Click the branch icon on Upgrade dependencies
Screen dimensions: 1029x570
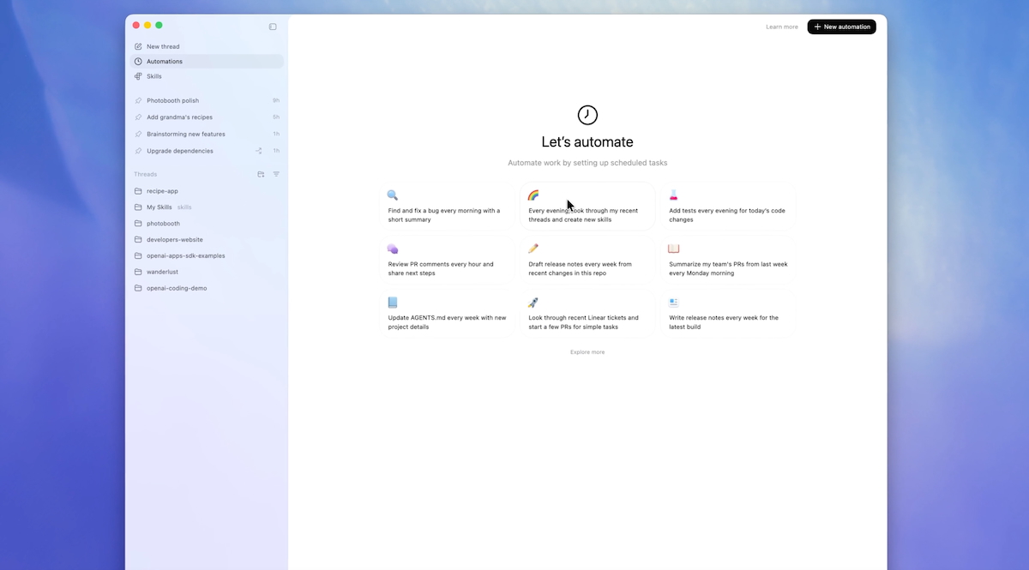click(x=259, y=151)
